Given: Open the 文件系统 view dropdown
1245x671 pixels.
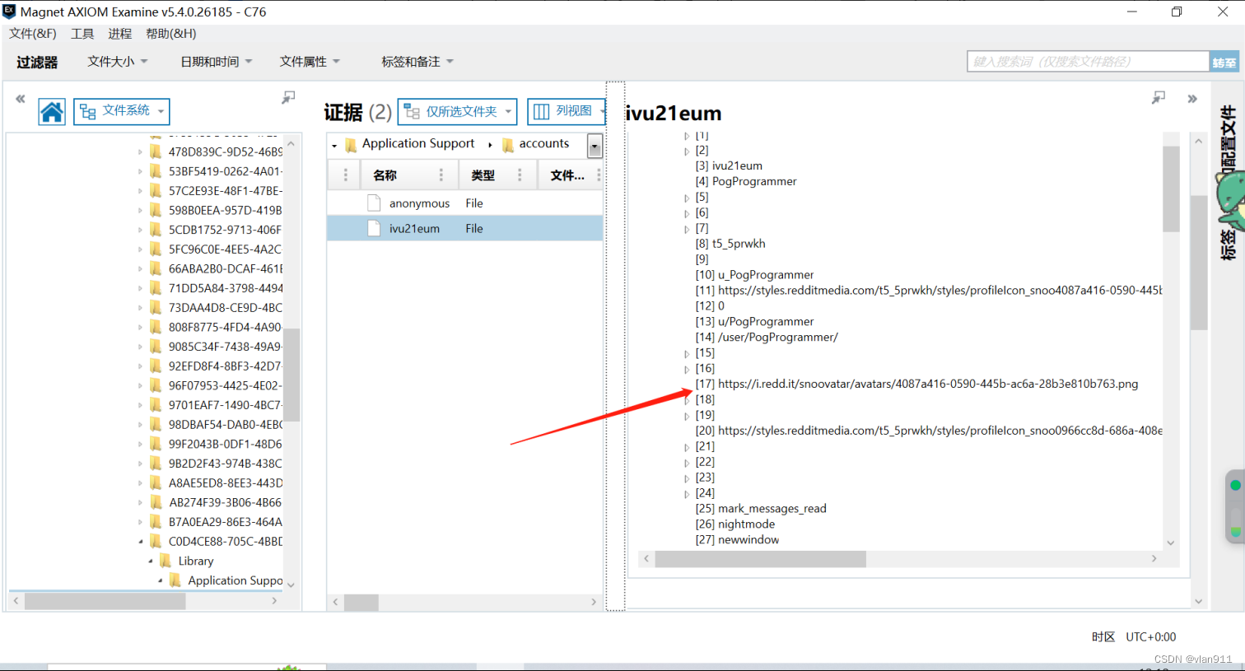Looking at the screenshot, I should (x=122, y=111).
